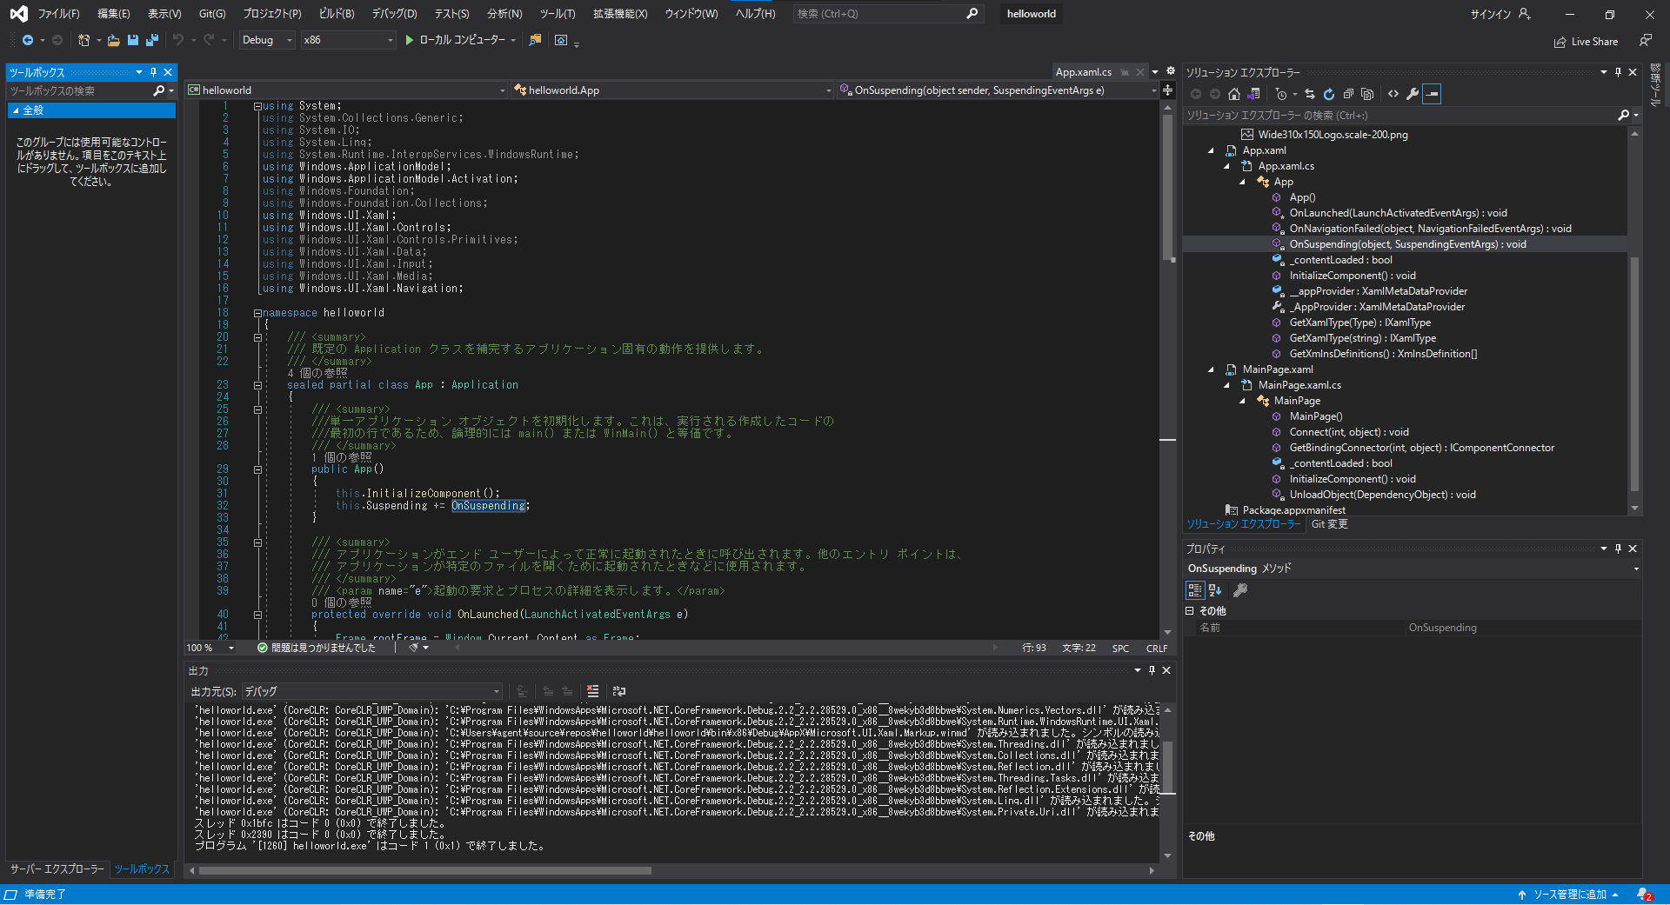This screenshot has width=1670, height=905.
Task: Collapse the MainPage.xaml tree node
Action: (x=1212, y=369)
